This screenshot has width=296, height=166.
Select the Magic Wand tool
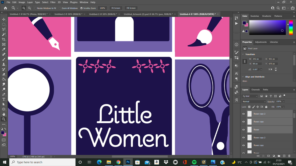3,34
